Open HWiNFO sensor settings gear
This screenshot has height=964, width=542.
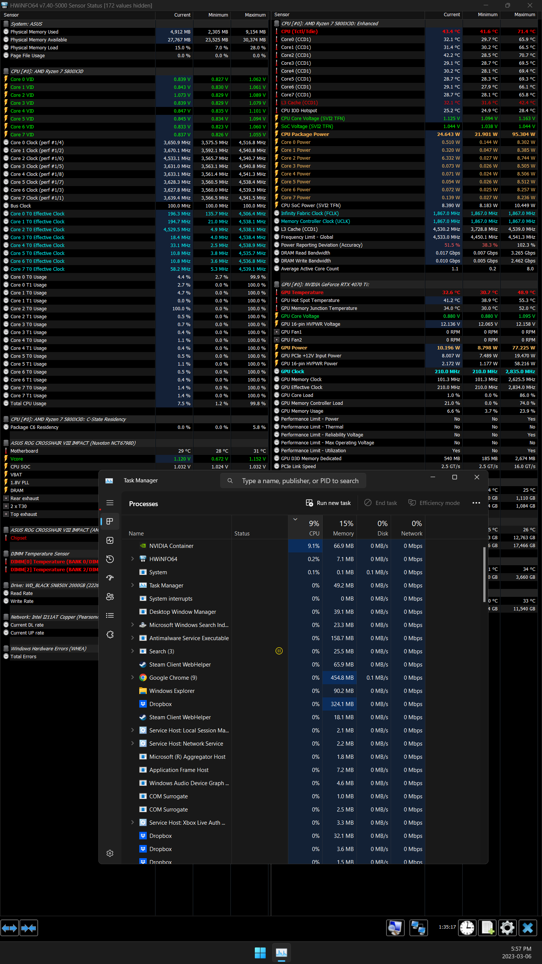pyautogui.click(x=507, y=928)
